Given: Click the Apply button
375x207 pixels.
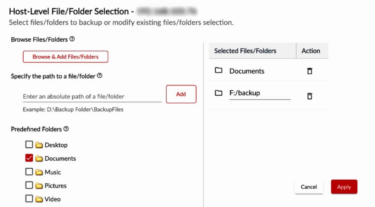Looking at the screenshot, I should tap(344, 187).
